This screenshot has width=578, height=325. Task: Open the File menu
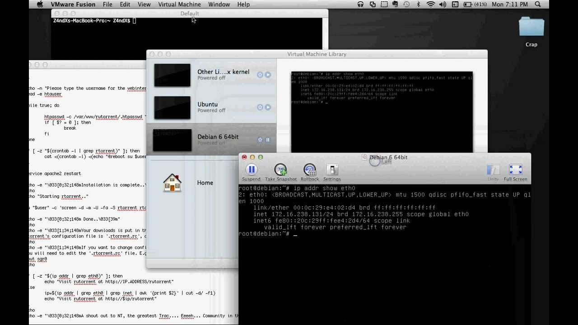point(107,5)
